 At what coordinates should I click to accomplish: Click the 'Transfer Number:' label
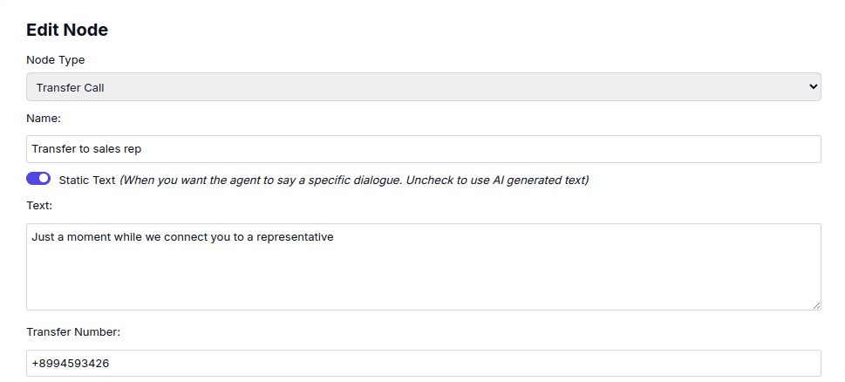tap(73, 332)
